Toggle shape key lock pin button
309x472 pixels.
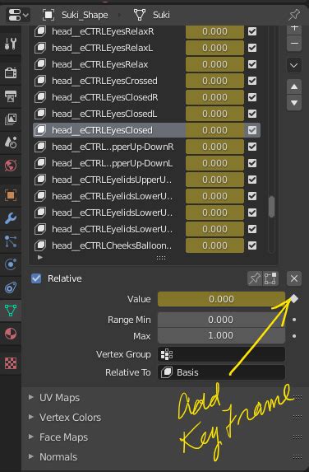tap(255, 278)
